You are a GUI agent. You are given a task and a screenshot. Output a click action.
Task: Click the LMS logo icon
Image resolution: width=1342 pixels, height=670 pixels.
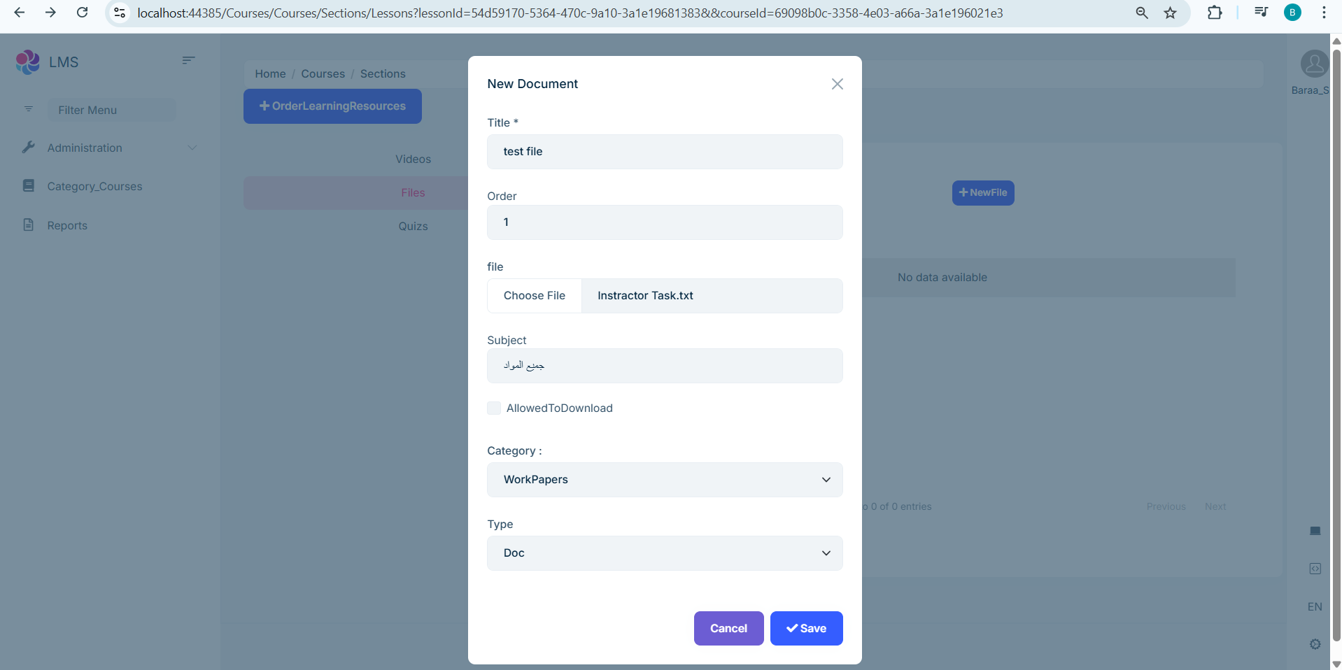point(28,62)
